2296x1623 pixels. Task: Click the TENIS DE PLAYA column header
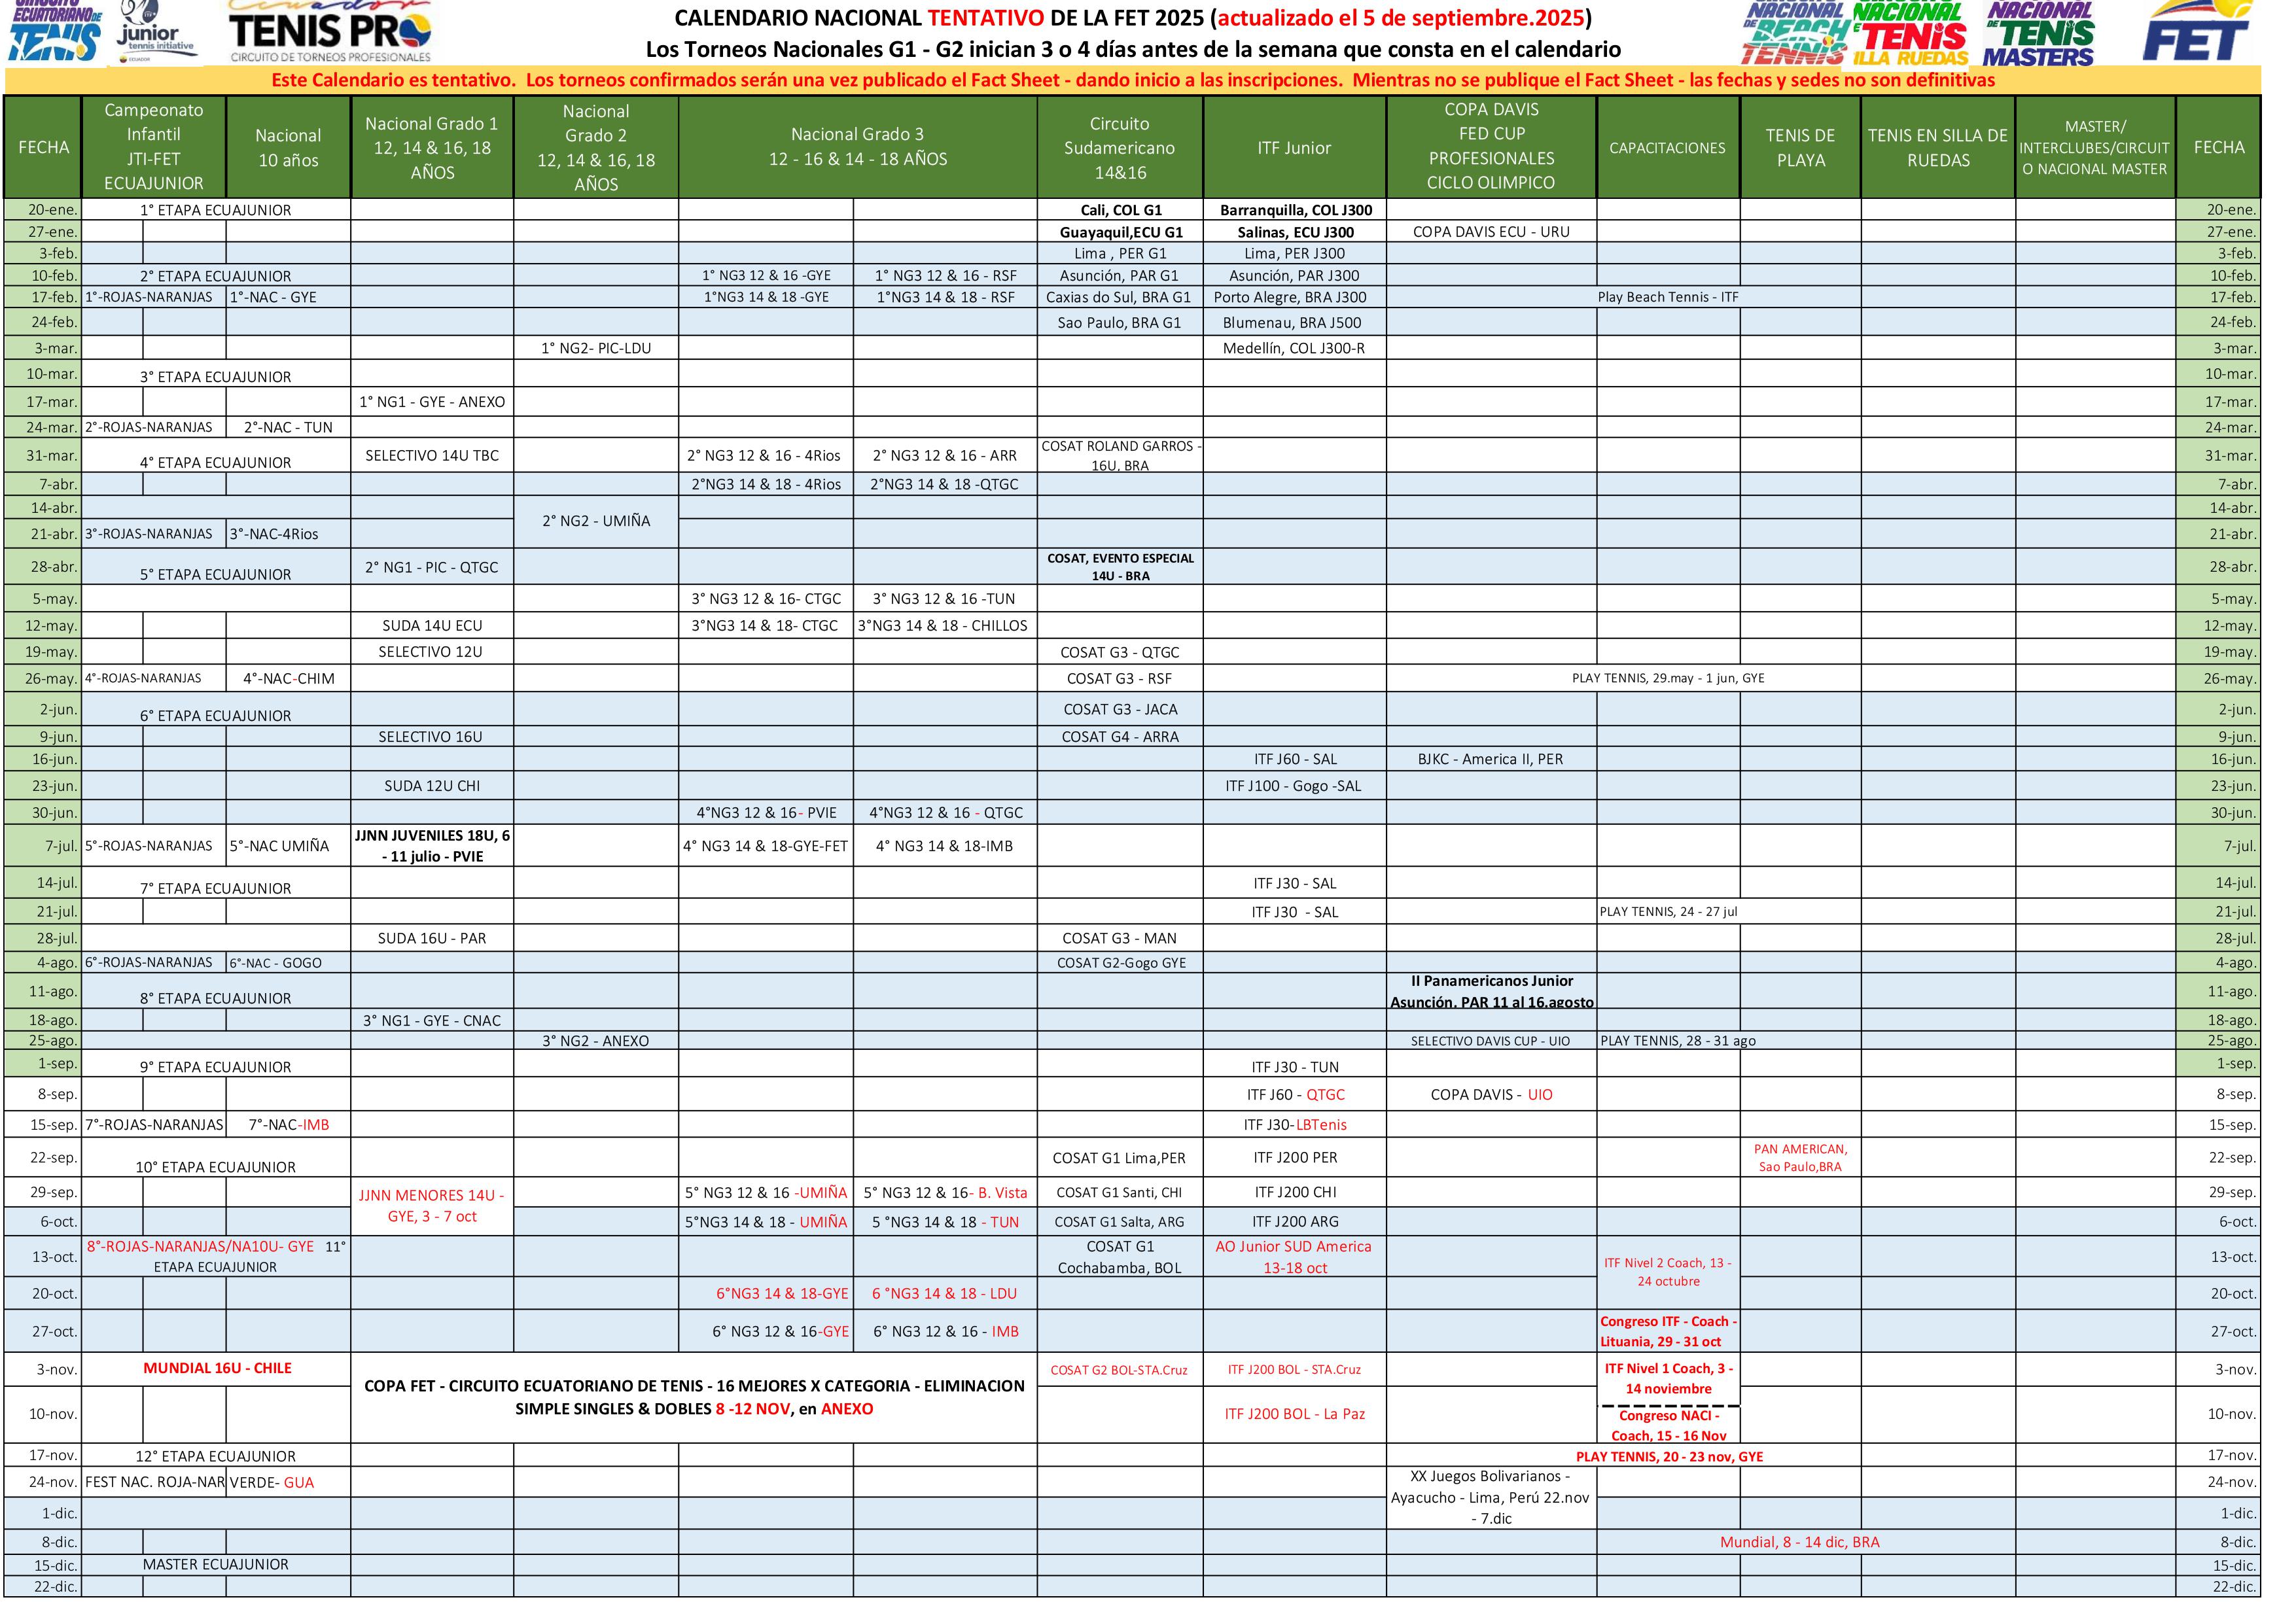pos(1800,148)
